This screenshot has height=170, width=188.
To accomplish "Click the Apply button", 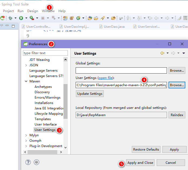I will click(174, 150).
